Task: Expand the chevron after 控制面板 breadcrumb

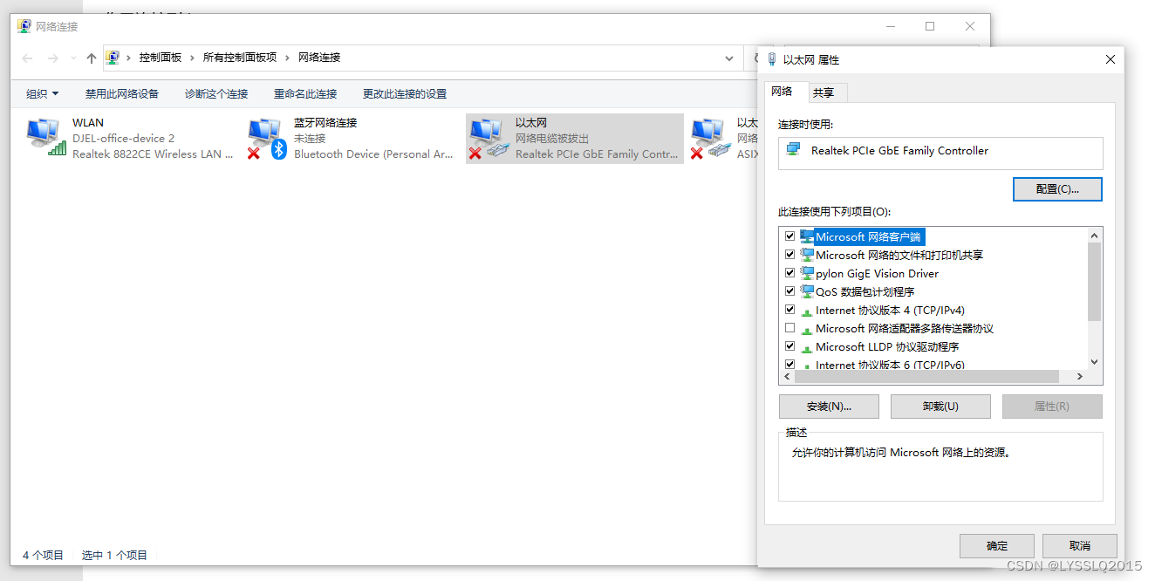Action: click(193, 58)
